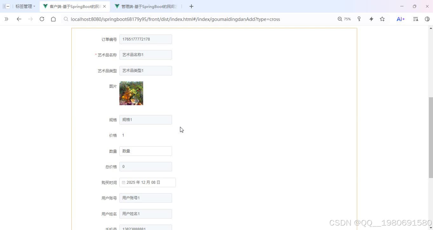Viewport: 433px width, 230px height.
Task: Click the 订单编号 field showing 1765177772178
Action: tap(146, 39)
